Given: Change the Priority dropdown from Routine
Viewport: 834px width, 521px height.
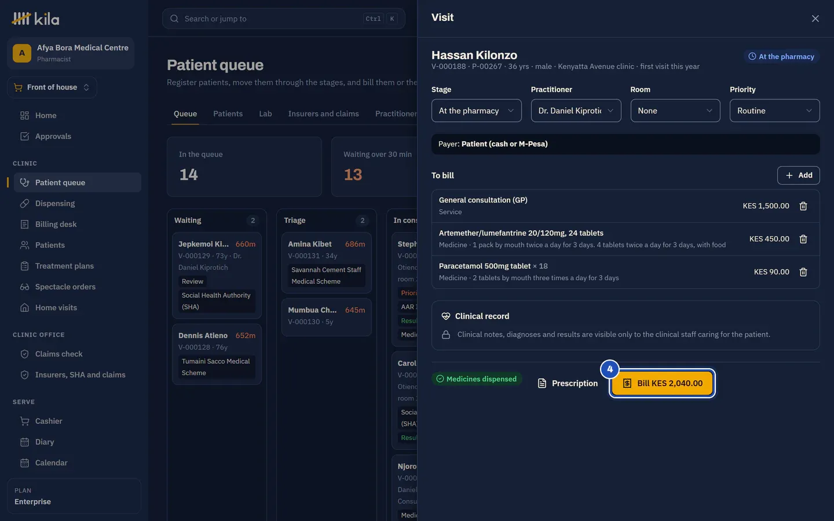Looking at the screenshot, I should click(x=774, y=111).
